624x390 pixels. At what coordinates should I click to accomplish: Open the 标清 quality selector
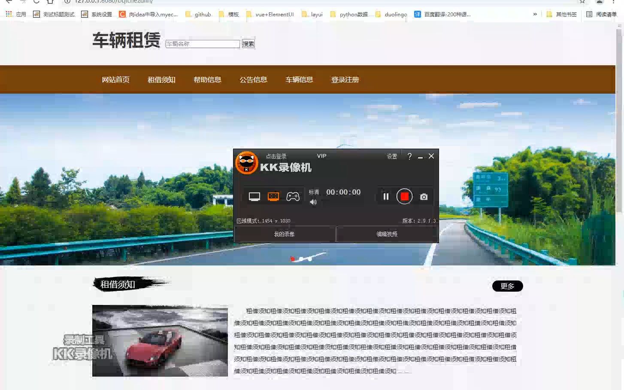pyautogui.click(x=314, y=192)
